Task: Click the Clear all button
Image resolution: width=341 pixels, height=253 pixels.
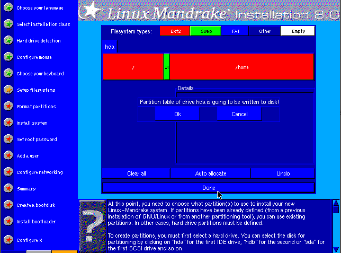Action: 136,173
